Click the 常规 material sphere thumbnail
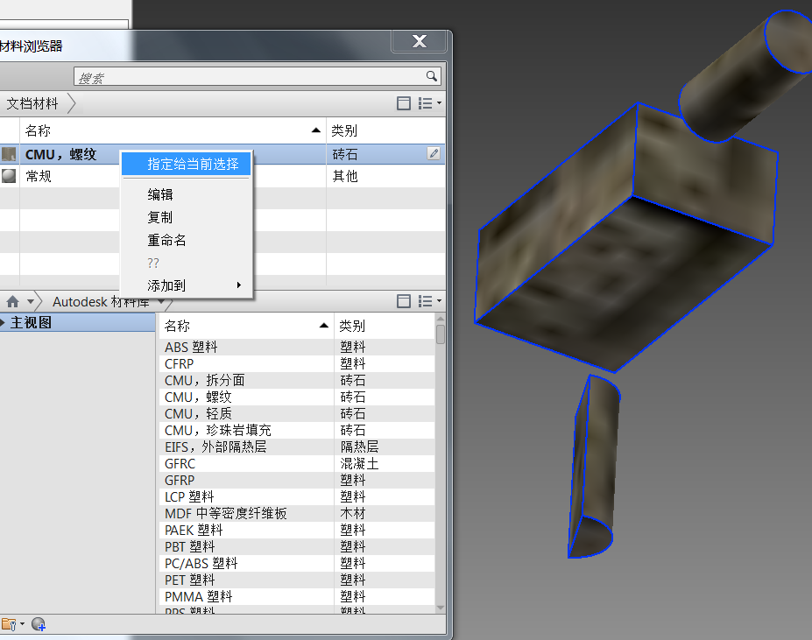The height and width of the screenshot is (640, 812). point(9,176)
